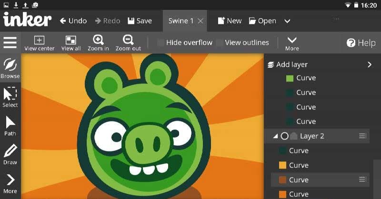Zoom out of the canvas
The image size is (381, 199).
[128, 43]
